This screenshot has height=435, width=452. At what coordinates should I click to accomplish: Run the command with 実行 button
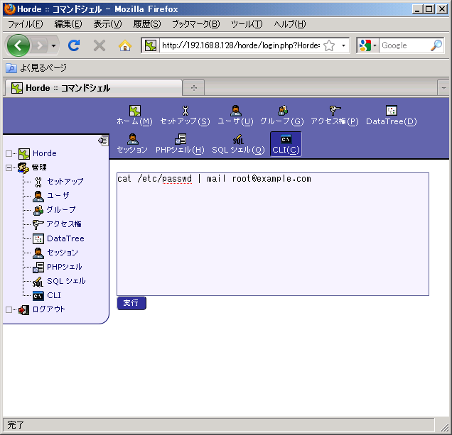(131, 303)
